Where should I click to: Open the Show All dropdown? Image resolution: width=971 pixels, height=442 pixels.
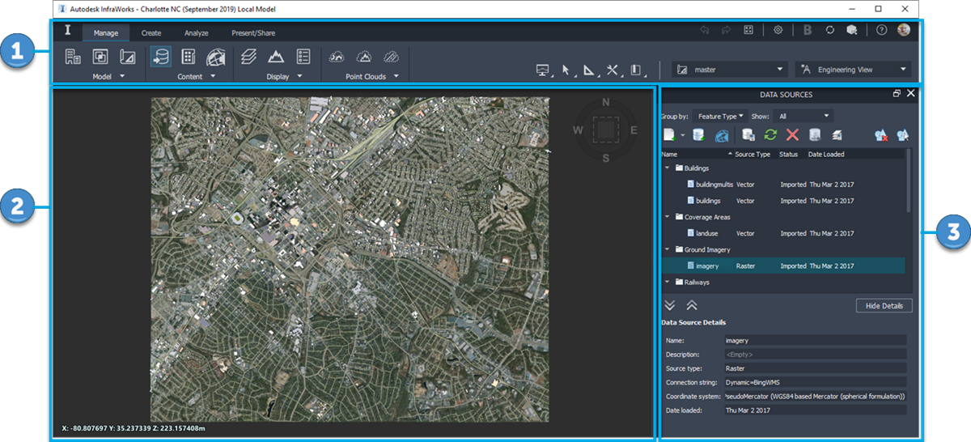(802, 117)
